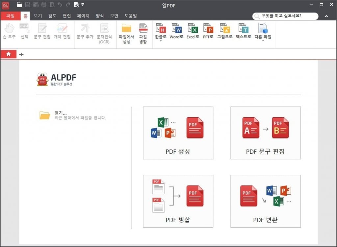Switch to the 보기 ribbon tab
This screenshot has width=337, height=247.
pos(38,16)
